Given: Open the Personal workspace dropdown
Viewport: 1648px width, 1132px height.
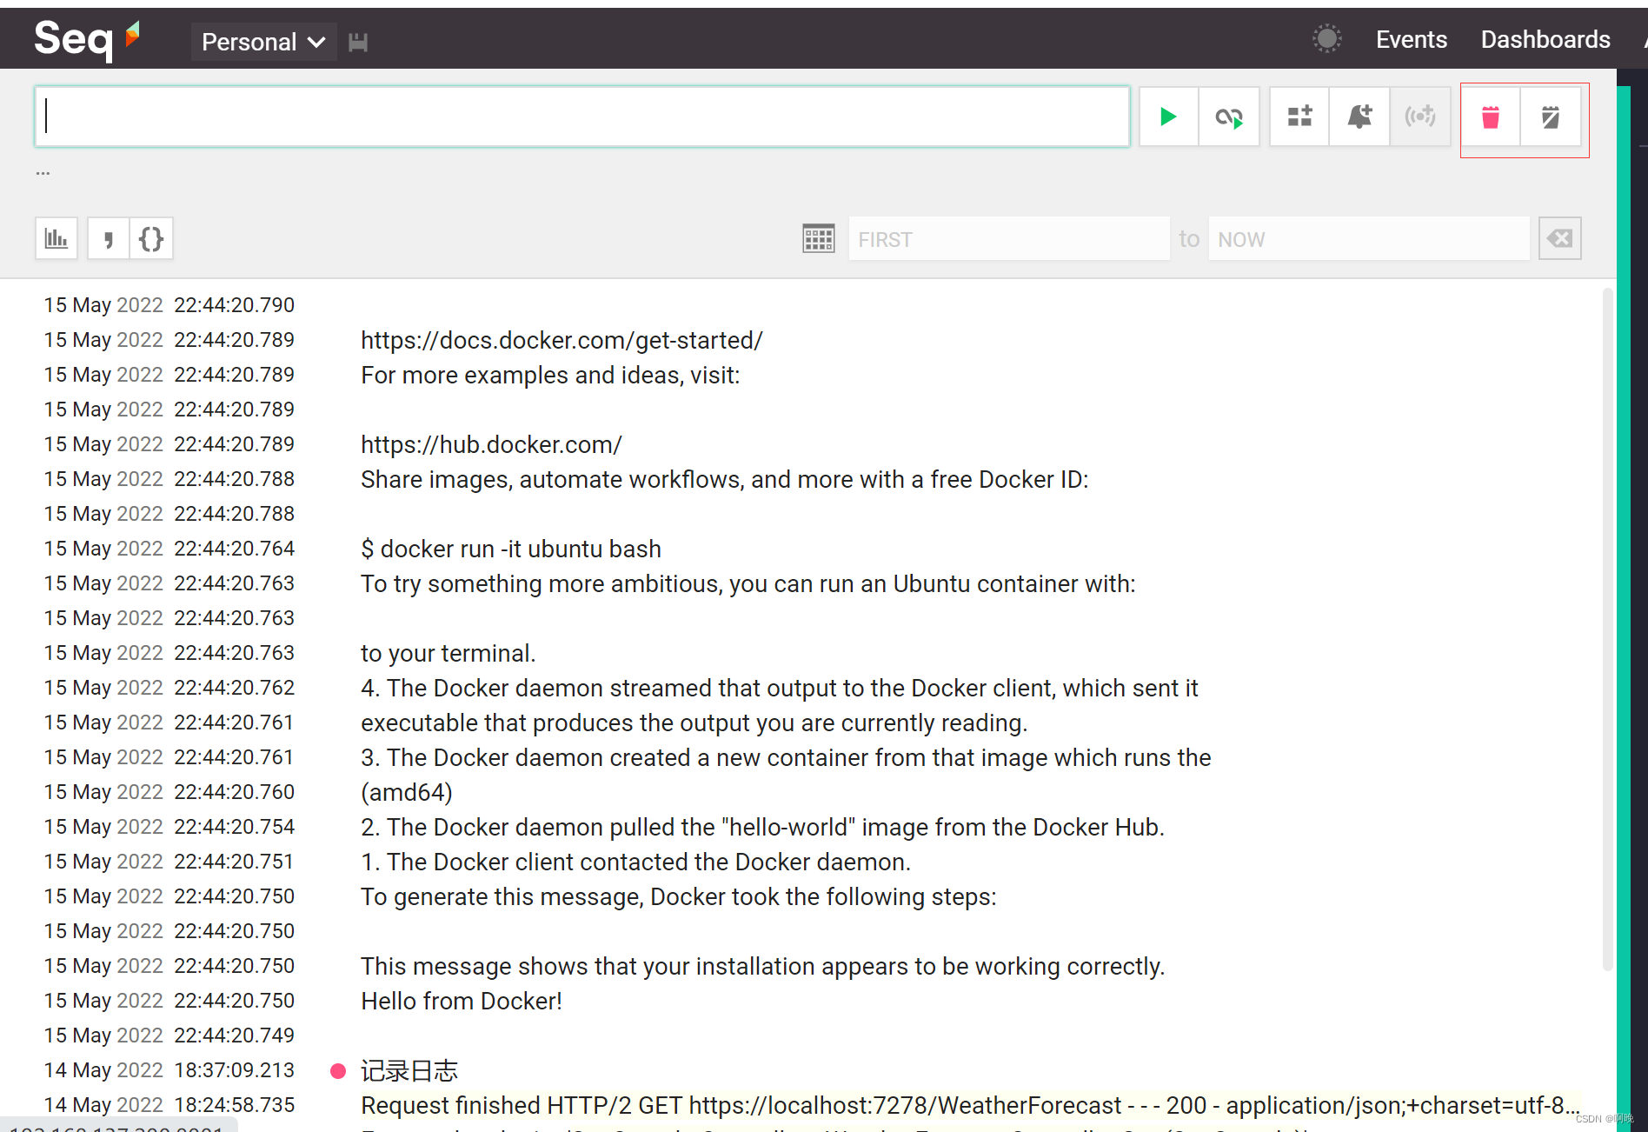Looking at the screenshot, I should point(263,42).
